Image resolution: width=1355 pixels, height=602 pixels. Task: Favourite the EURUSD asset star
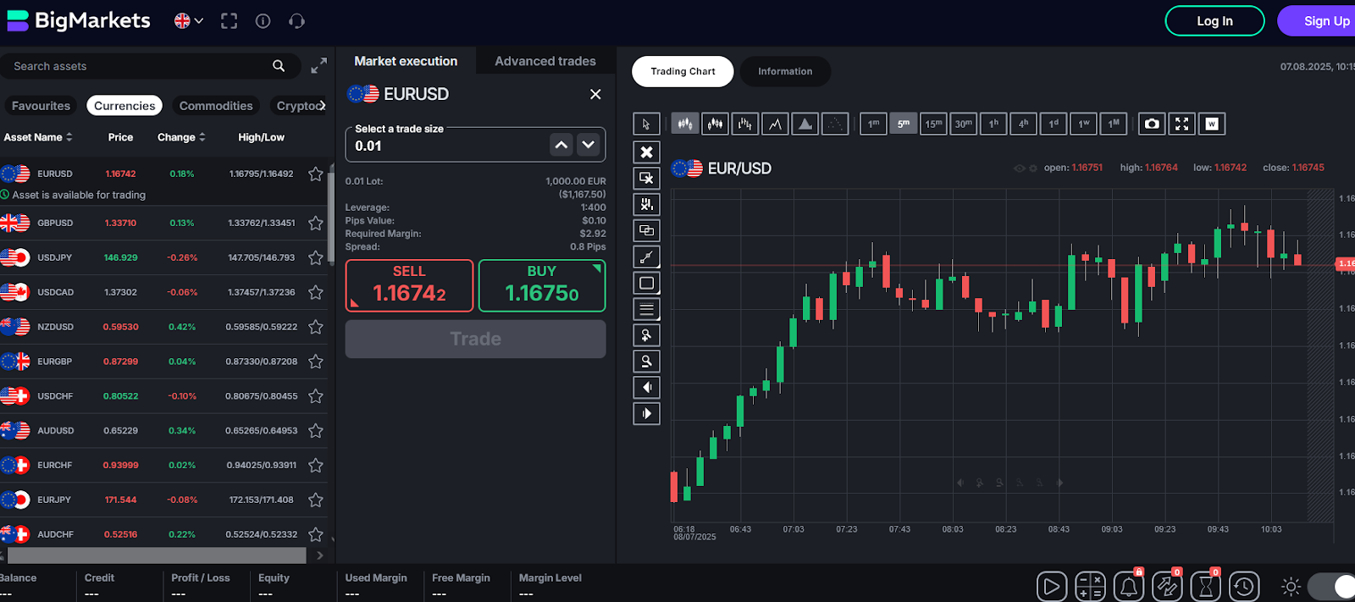(316, 174)
